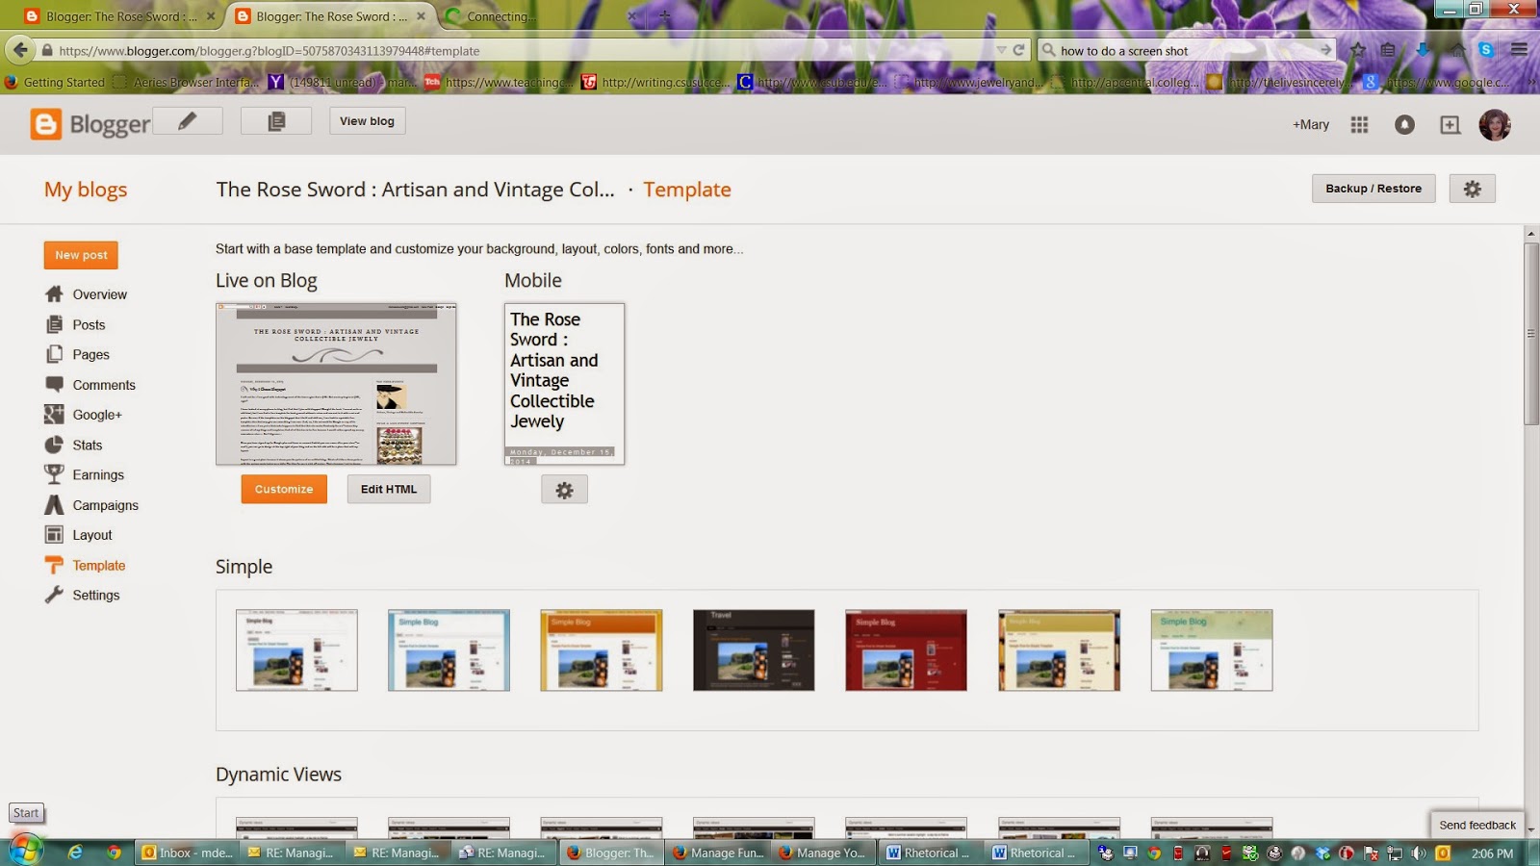The height and width of the screenshot is (866, 1540).
Task: Open the address bar history dropdown arrow
Action: pyautogui.click(x=1002, y=50)
